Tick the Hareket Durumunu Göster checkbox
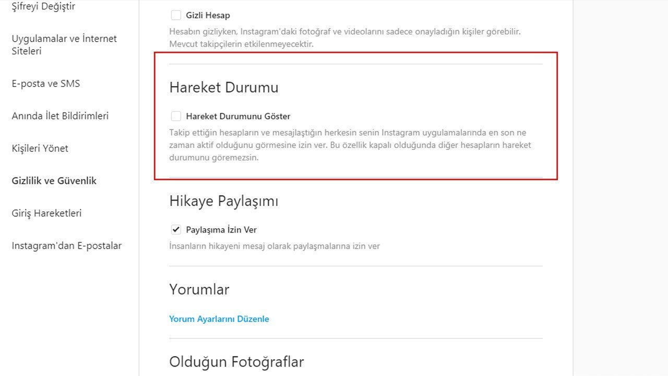 click(x=176, y=116)
